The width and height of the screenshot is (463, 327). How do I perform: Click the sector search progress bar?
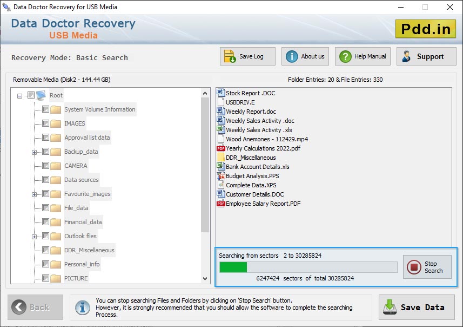(308, 267)
